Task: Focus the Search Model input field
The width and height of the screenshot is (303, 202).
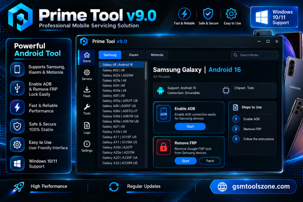Action: 254,55
